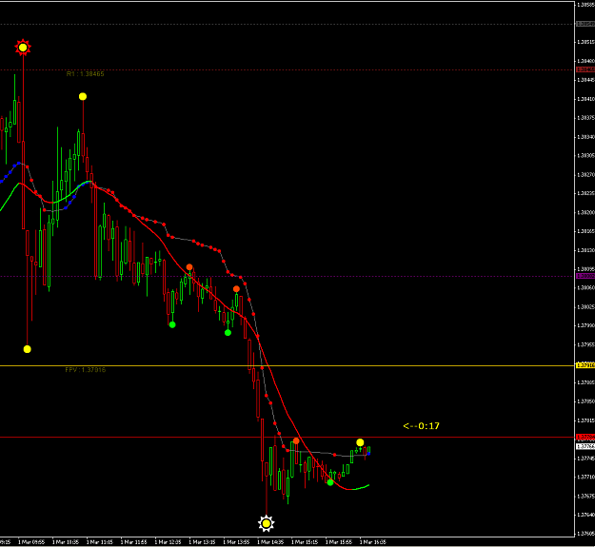
Task: Click the '<--0:17' candle timer text
Action: 421,426
